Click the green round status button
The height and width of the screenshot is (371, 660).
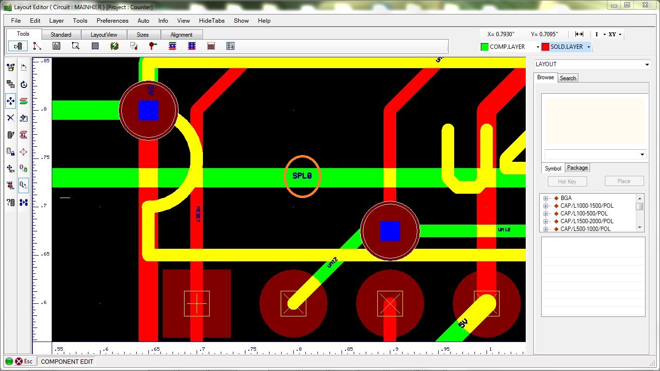(9, 361)
